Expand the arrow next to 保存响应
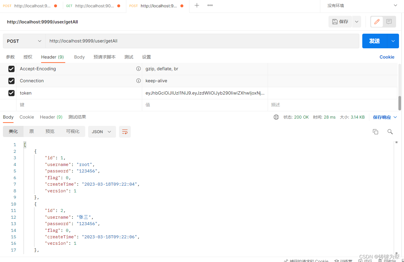Image resolution: width=404 pixels, height=262 pixels. pyautogui.click(x=395, y=117)
